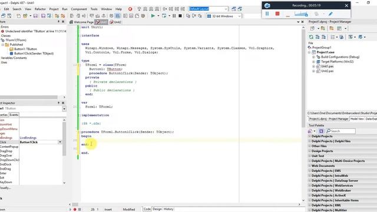The image size is (377, 212).
Task: Click the Pause program toolbar icon
Action: pos(174,16)
